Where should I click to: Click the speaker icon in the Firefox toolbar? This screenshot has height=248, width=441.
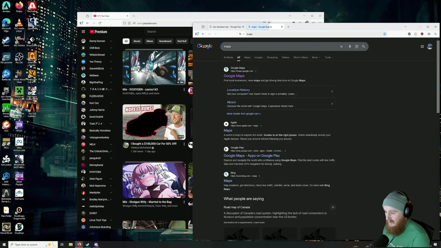coord(429,34)
